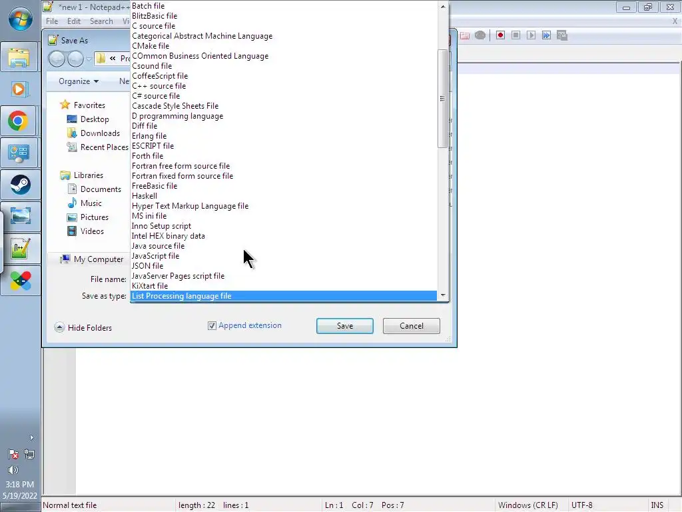The width and height of the screenshot is (682, 512).
Task: Choose JSON file type
Action: pyautogui.click(x=284, y=266)
